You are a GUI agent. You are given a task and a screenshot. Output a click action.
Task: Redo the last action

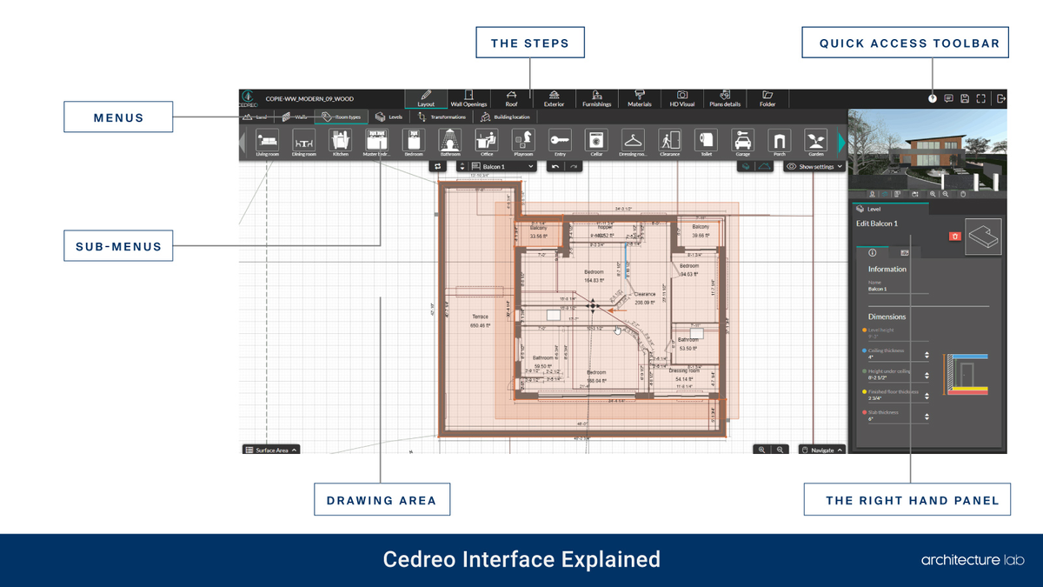pos(573,165)
